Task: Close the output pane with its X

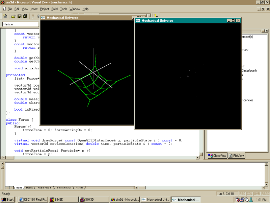Action: pyautogui.click(x=2, y=164)
